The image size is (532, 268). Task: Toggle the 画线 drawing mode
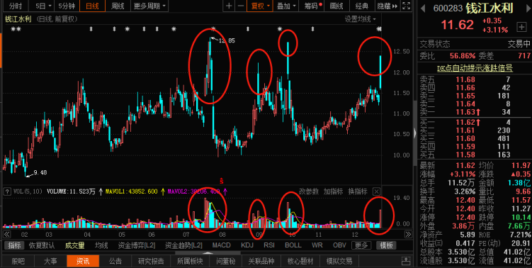336,6
